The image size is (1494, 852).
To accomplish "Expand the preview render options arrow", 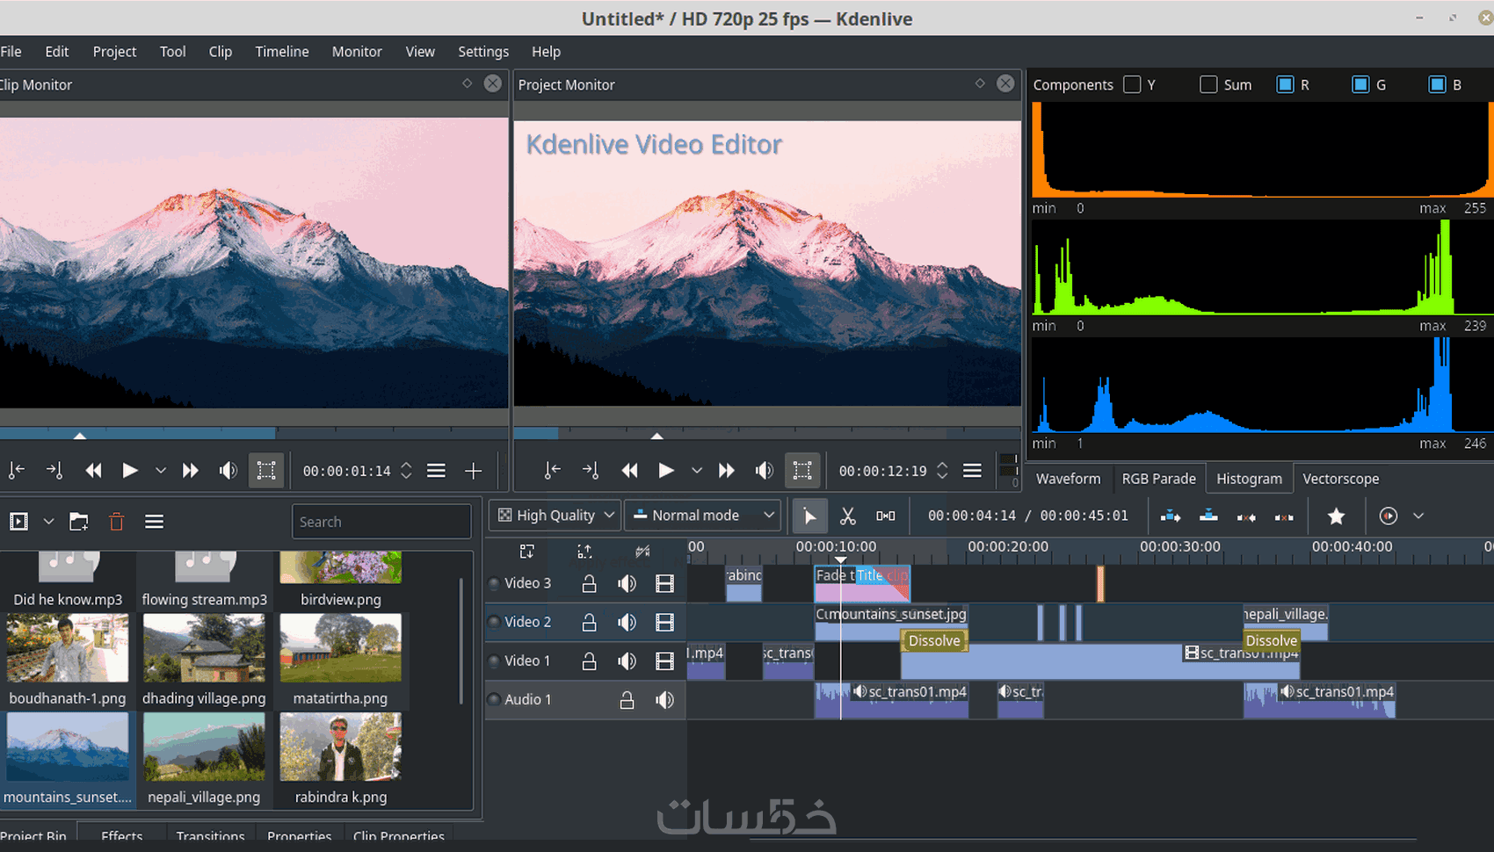I will coord(1418,516).
